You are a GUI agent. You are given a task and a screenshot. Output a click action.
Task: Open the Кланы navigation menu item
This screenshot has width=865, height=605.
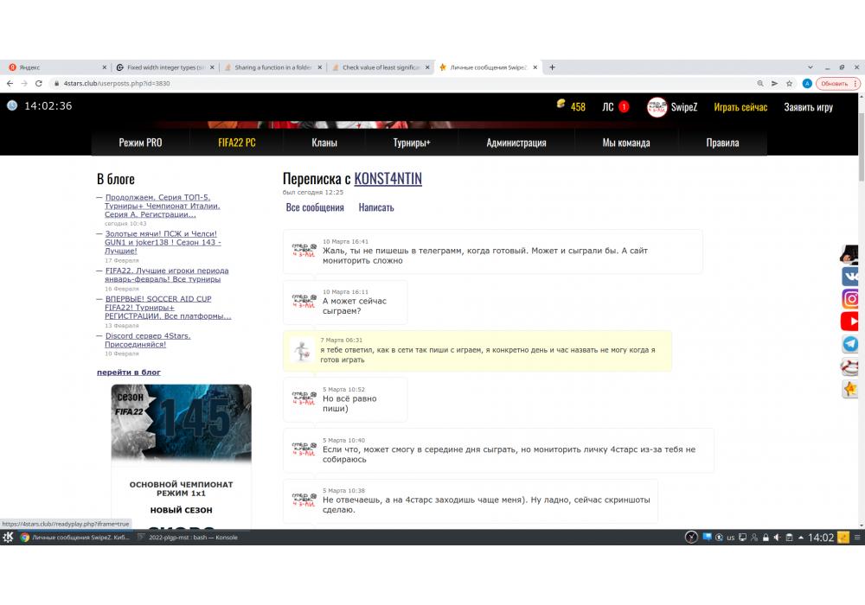coord(324,143)
